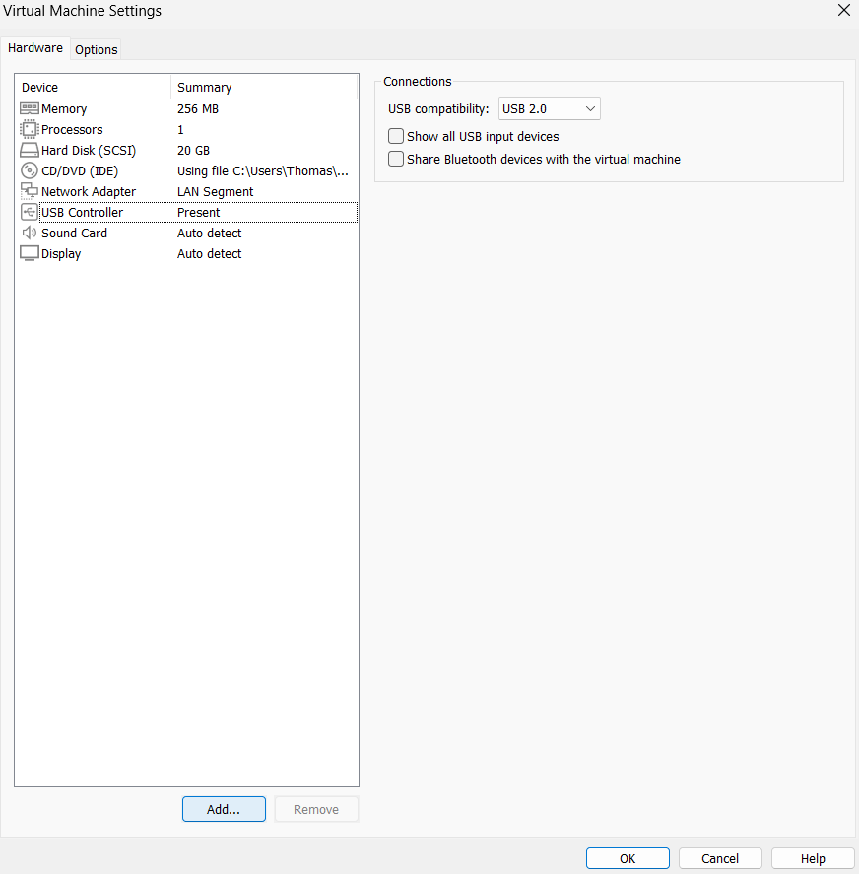Click the 256 MB summary value

pos(198,108)
